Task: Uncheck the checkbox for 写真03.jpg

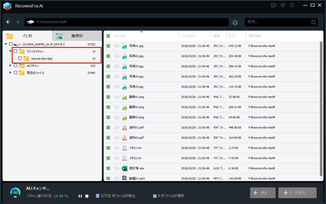Action: [108, 66]
